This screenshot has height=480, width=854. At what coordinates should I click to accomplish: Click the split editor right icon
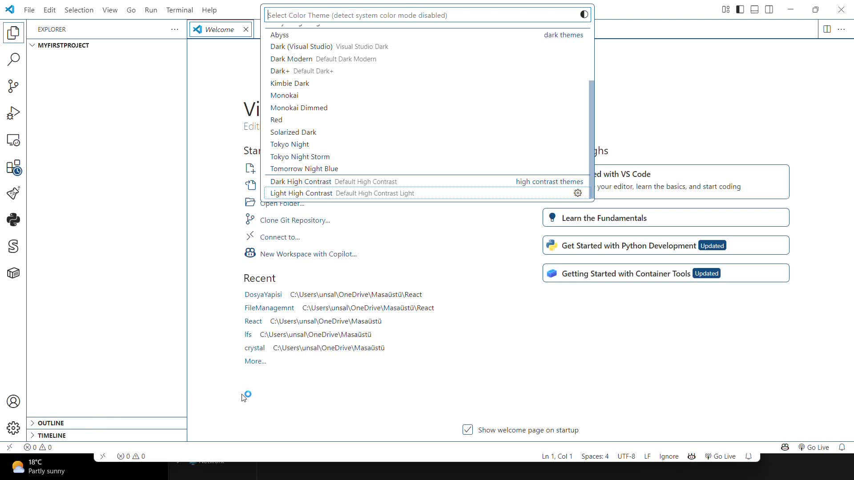click(827, 29)
